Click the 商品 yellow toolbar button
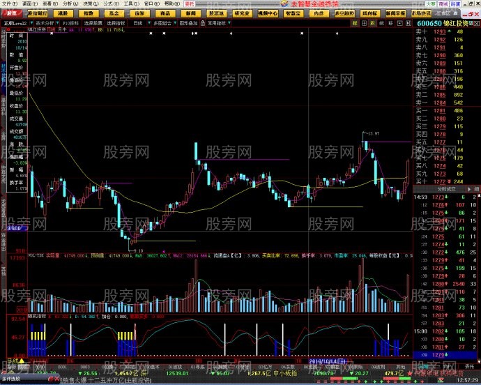 click(165, 13)
